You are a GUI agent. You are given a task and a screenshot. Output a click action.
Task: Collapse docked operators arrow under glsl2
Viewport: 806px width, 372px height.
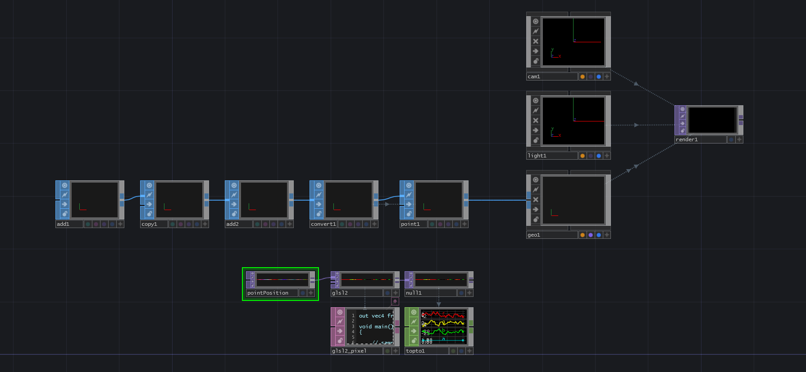click(x=395, y=301)
